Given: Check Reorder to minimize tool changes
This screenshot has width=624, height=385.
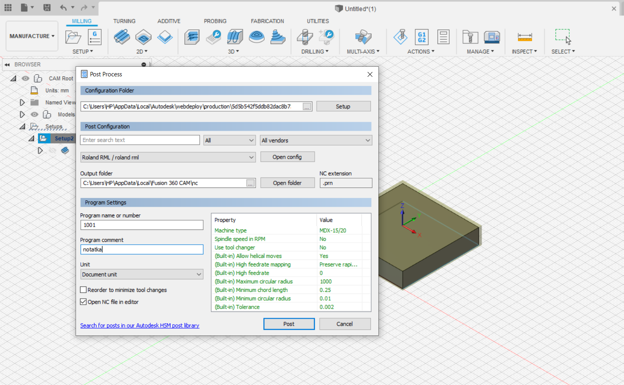Looking at the screenshot, I should (83, 290).
